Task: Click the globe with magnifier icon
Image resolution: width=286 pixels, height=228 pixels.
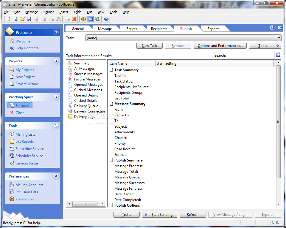Action: coord(97,19)
